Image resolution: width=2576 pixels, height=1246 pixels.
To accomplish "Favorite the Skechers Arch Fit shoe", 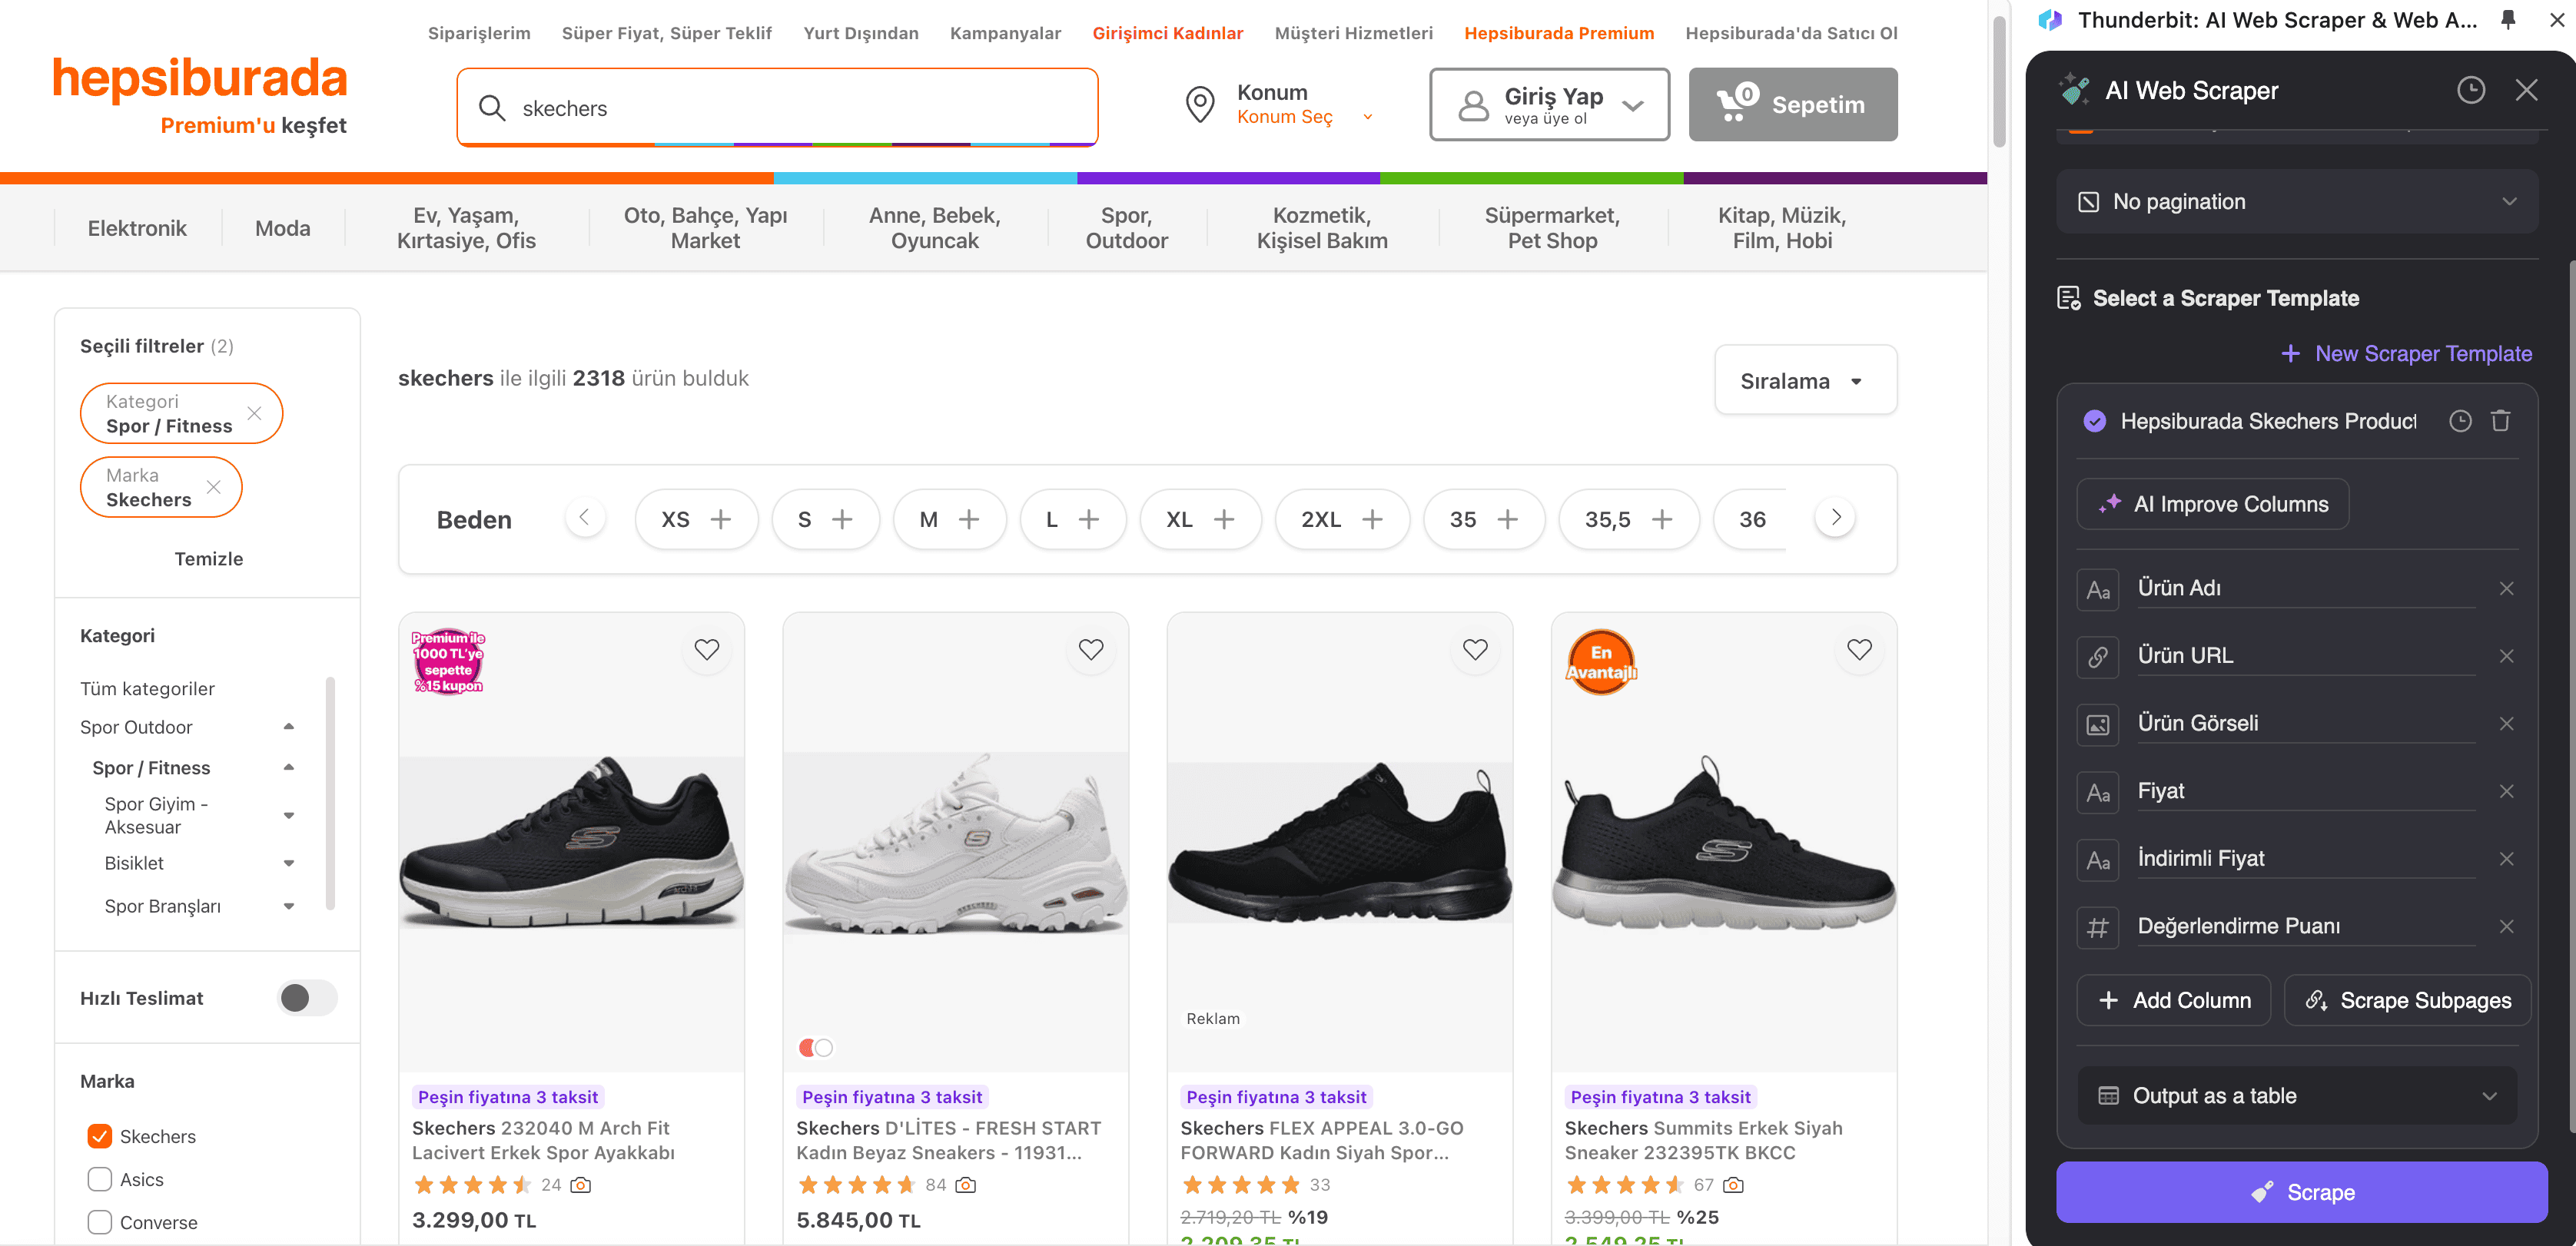I will 706,649.
